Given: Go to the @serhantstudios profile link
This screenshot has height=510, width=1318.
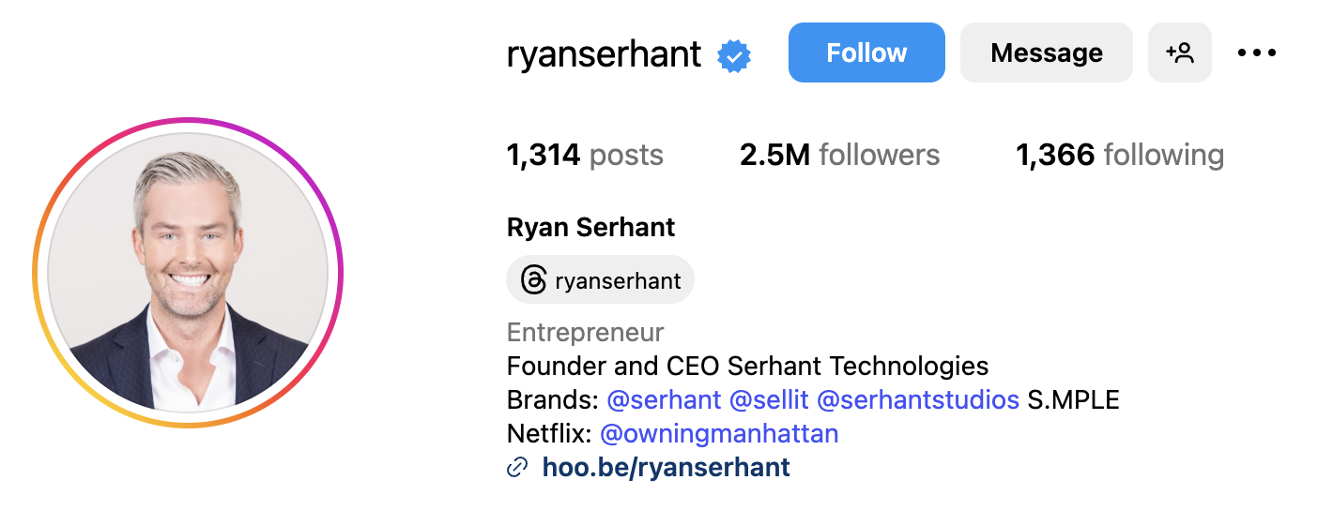Looking at the screenshot, I should pyautogui.click(x=918, y=400).
